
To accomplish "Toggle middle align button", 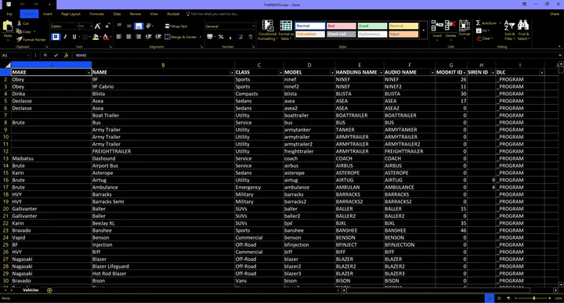I will pyautogui.click(x=128, y=26).
